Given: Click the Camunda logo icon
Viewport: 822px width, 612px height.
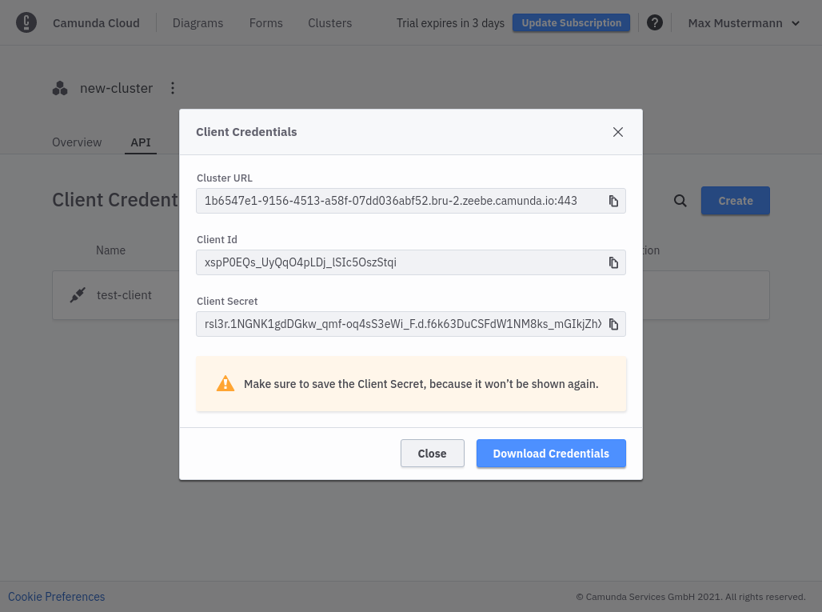Looking at the screenshot, I should coord(26,22).
